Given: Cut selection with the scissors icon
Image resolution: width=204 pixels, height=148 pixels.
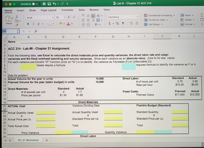Looking at the screenshot, I should (x=17, y=17).
